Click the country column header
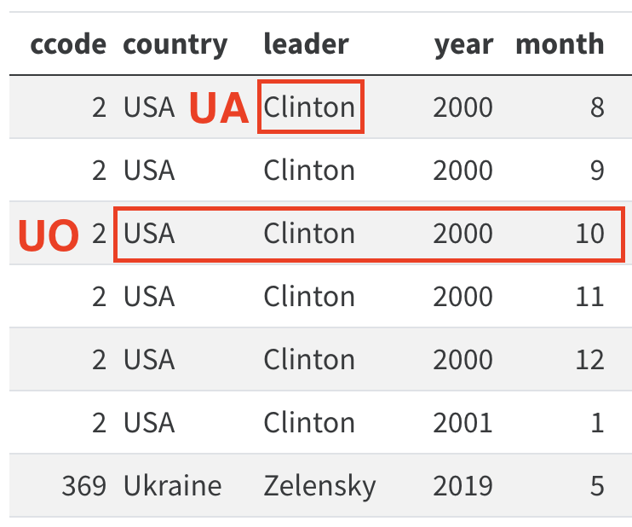 point(175,45)
